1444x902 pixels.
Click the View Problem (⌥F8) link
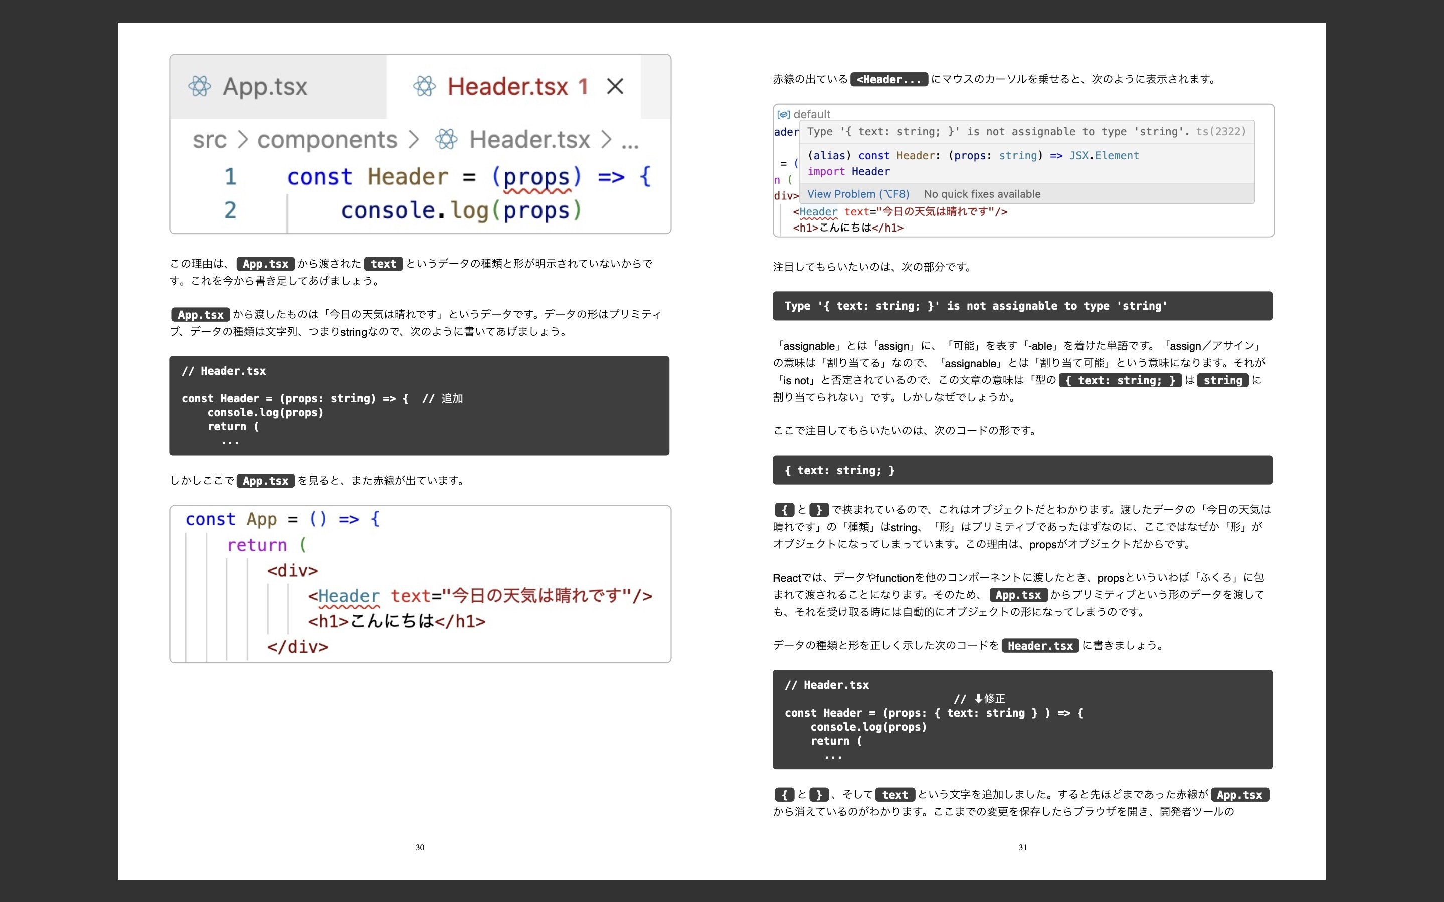coord(857,194)
